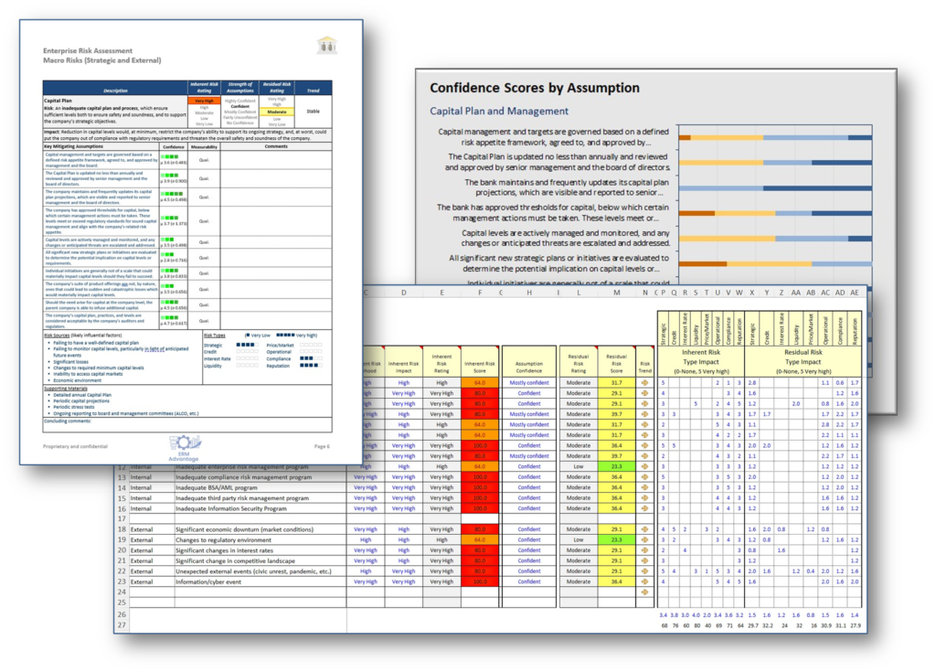Click the highlighted 'Very High' inherent risk rating
This screenshot has height=672, width=936.
pos(203,100)
